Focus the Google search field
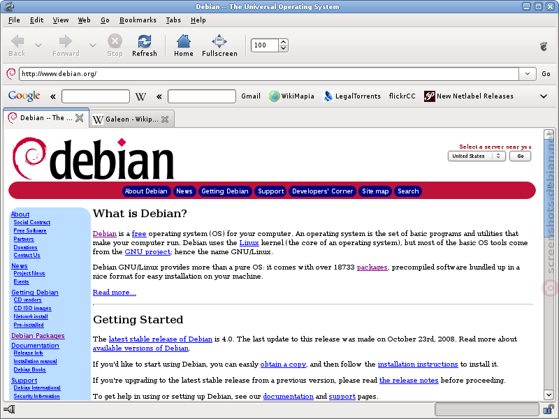 pos(96,96)
